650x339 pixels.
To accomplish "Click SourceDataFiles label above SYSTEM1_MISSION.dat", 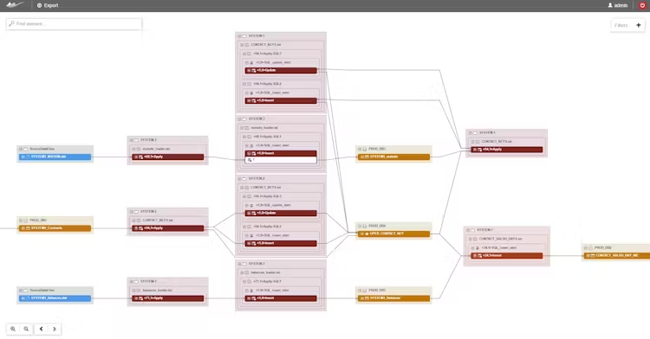I will 42,149.
